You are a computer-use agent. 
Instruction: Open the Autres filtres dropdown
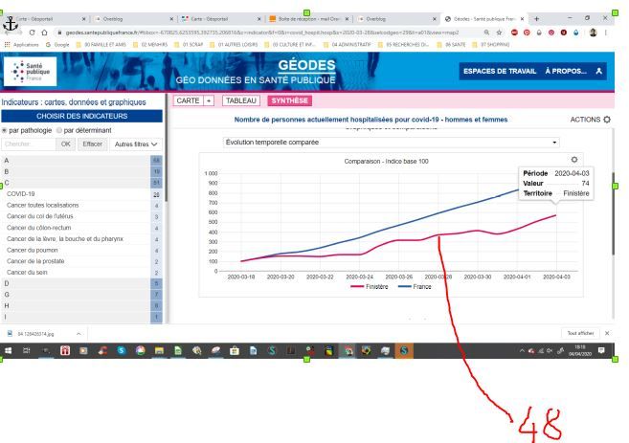pyautogui.click(x=136, y=144)
